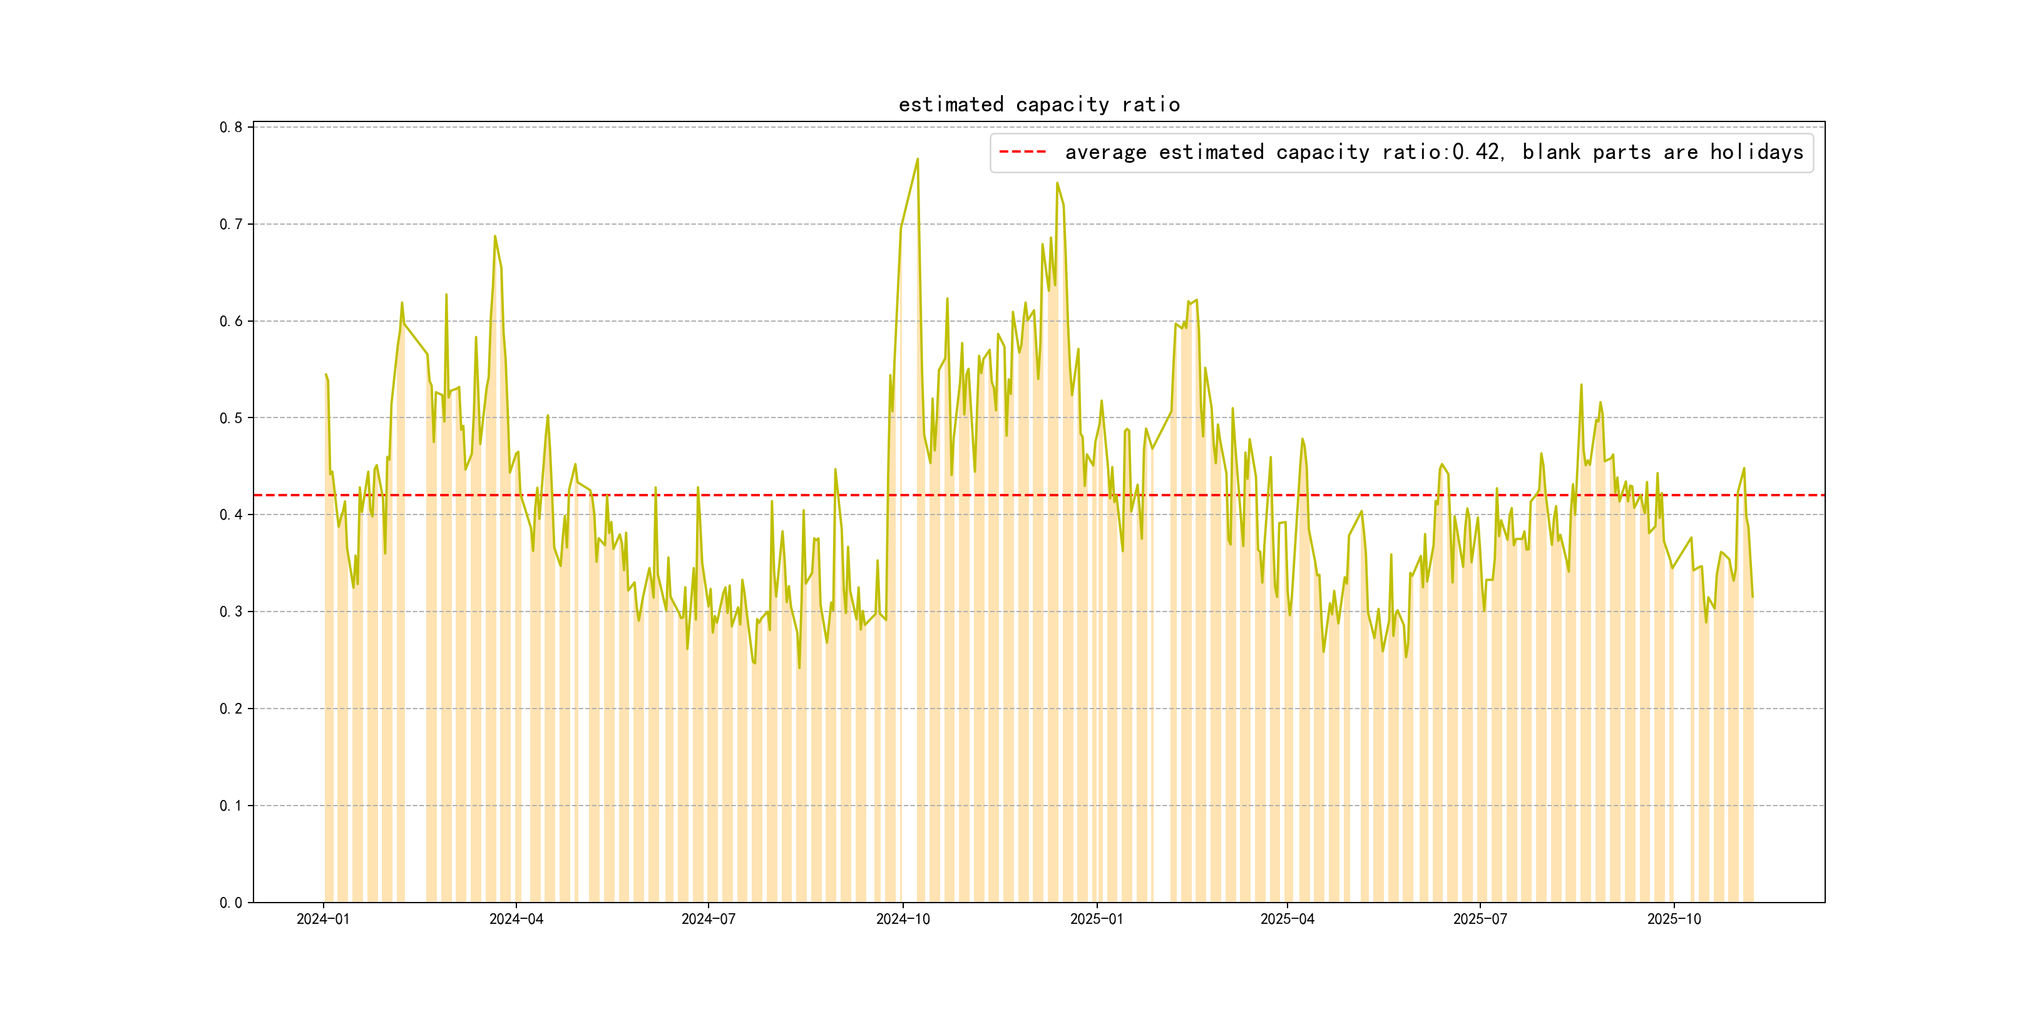Click the 2025-07 x-axis tick label
The width and height of the screenshot is (2028, 1014).
[x=1479, y=919]
